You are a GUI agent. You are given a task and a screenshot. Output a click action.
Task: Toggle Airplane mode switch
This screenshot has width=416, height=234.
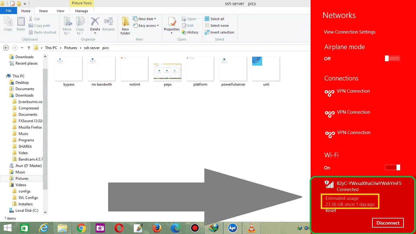tap(393, 58)
